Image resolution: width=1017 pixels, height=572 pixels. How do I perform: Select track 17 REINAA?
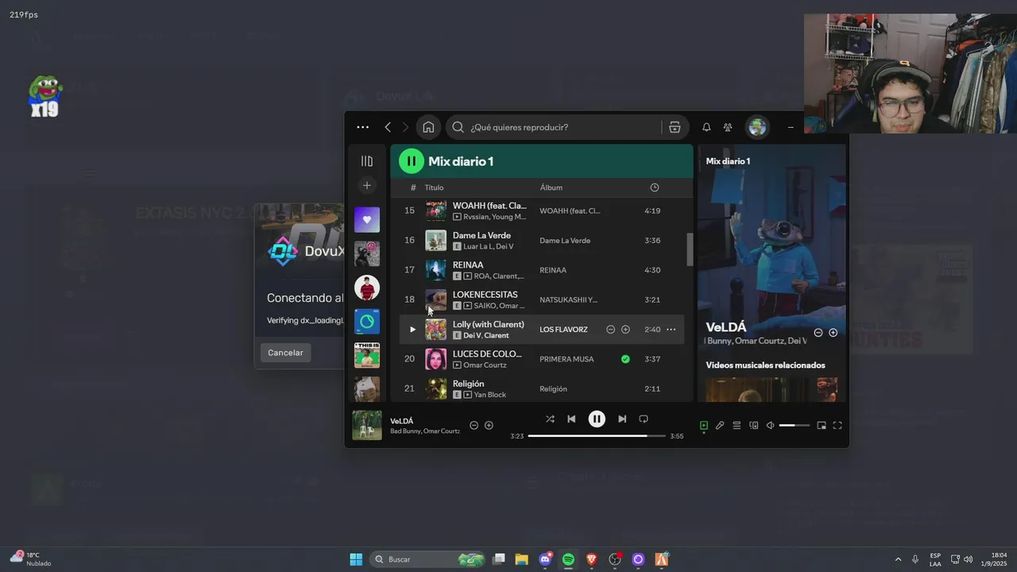coord(542,270)
